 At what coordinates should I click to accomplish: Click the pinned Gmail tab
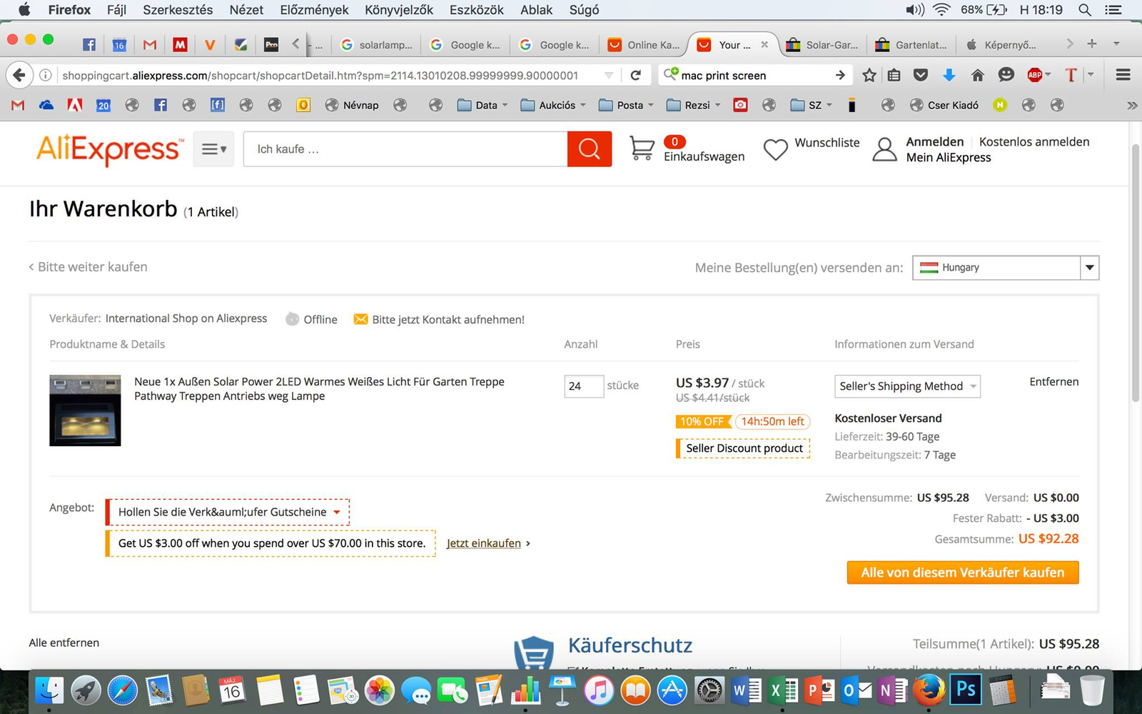click(149, 44)
